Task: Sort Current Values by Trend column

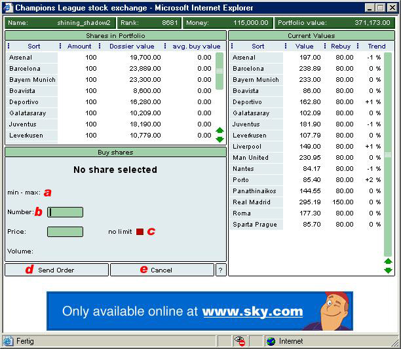Action: [x=377, y=46]
